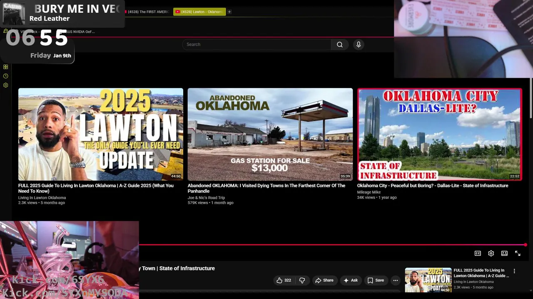Open browser sidebar history clock icon

(x=6, y=76)
